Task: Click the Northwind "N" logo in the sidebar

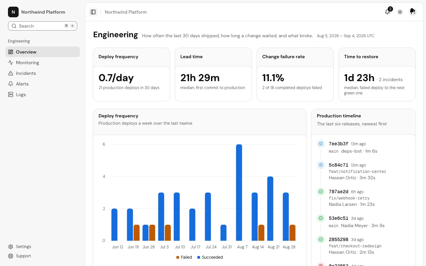Action: coord(13,12)
